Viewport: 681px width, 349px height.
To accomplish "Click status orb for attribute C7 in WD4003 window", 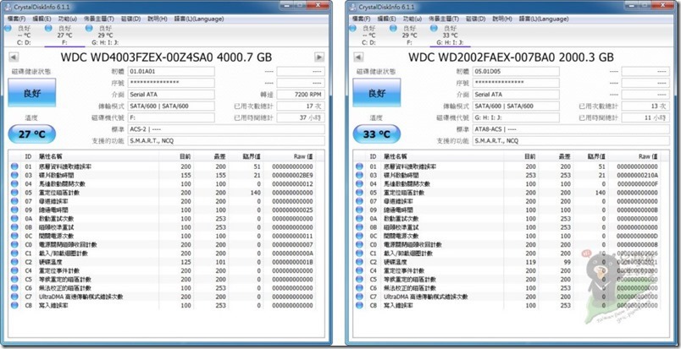I will [x=14, y=297].
